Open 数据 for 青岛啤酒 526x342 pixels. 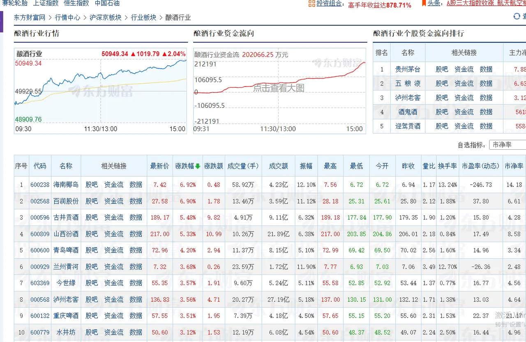coord(136,251)
